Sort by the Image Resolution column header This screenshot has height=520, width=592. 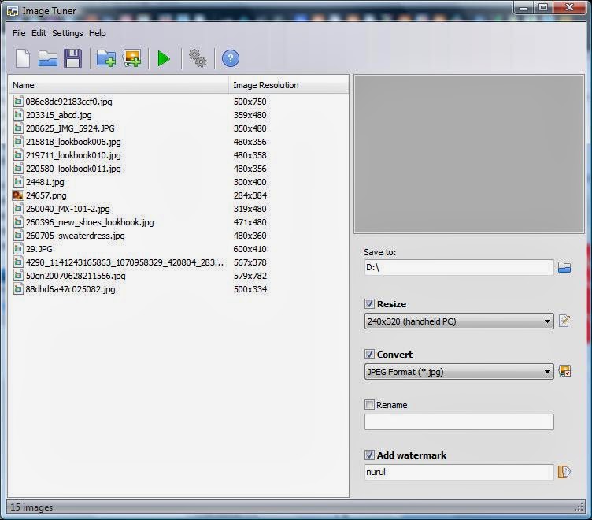[288, 85]
